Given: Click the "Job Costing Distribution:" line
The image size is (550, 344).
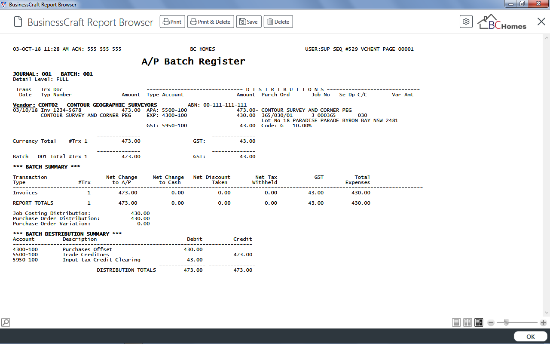Looking at the screenshot, I should click(x=52, y=213).
